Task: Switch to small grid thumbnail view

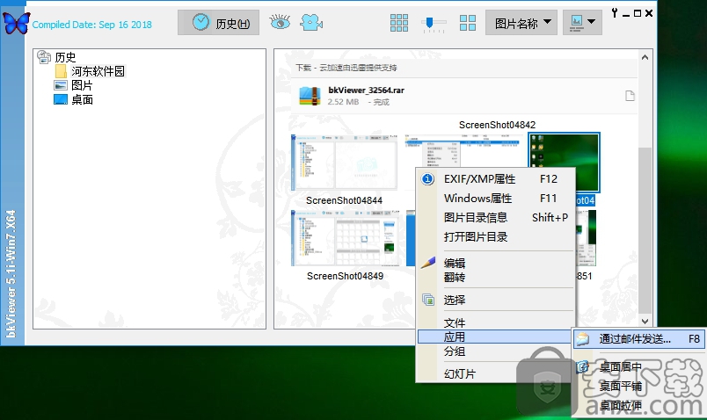Action: [x=399, y=23]
